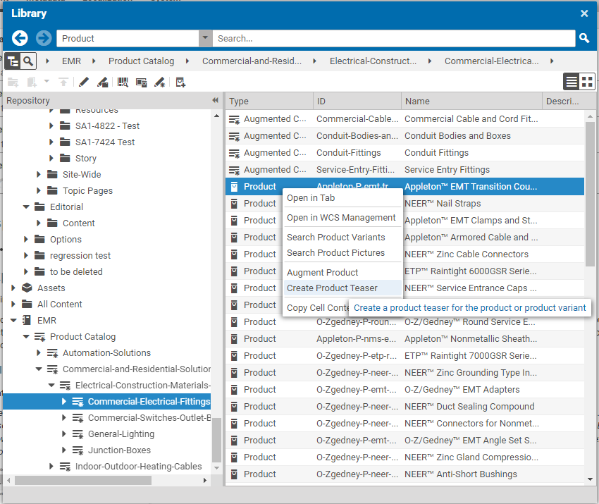Expand the Junction-Boxes category
The width and height of the screenshot is (599, 504).
coord(64,450)
